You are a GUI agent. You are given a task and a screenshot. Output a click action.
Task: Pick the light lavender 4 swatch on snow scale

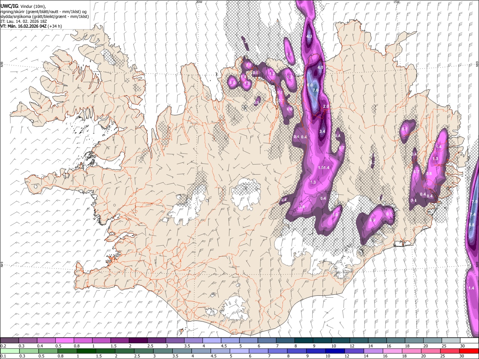pos(211,340)
